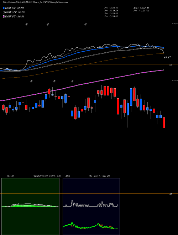Viewport: 178px width, 235px height.
Task: Click the 57 axis level label
Action: 171,194
